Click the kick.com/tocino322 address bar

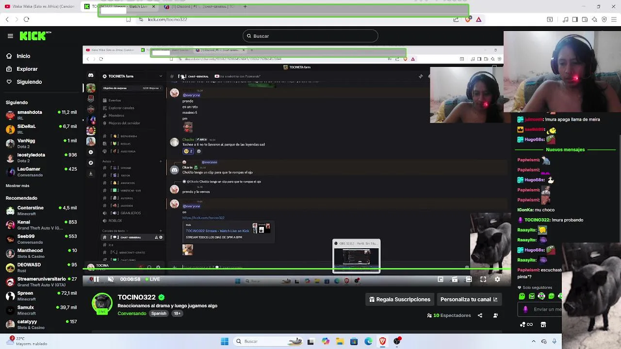(x=167, y=19)
